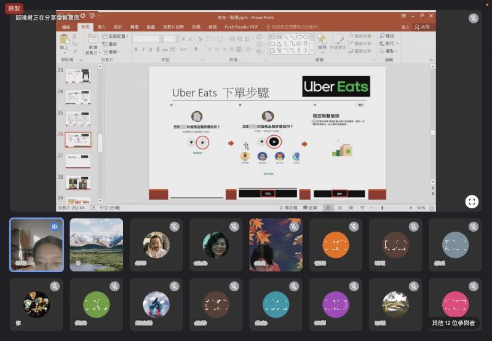Toggle Italic formatting

click(x=143, y=49)
